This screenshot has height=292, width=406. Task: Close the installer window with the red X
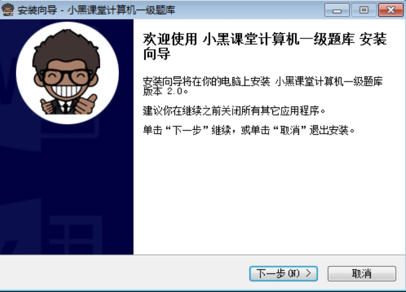coord(390,10)
